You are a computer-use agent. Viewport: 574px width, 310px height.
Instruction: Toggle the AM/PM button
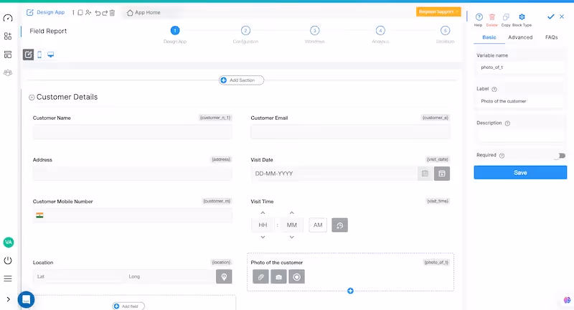pyautogui.click(x=318, y=225)
